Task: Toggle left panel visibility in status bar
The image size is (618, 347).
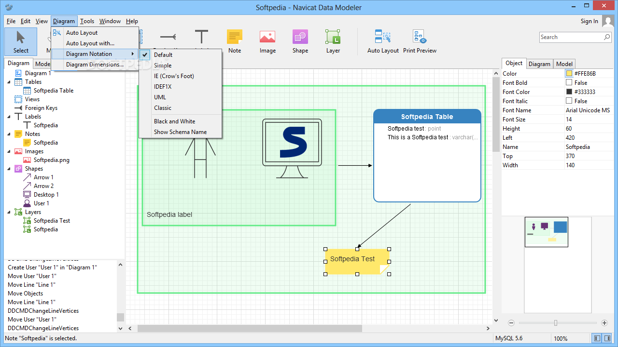Action: tap(597, 338)
